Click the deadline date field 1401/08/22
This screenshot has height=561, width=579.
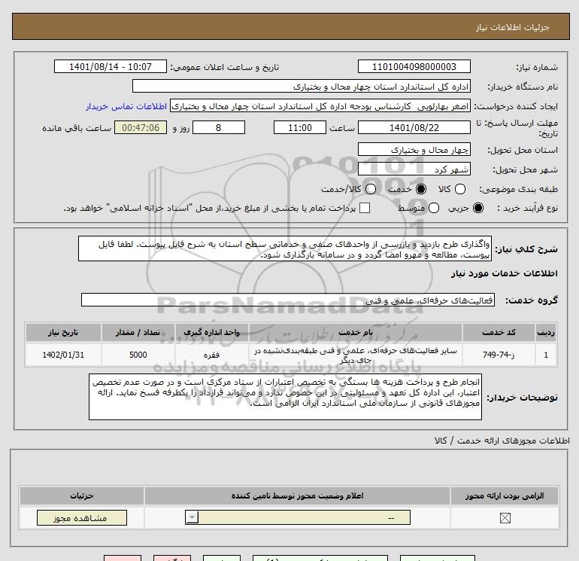414,127
